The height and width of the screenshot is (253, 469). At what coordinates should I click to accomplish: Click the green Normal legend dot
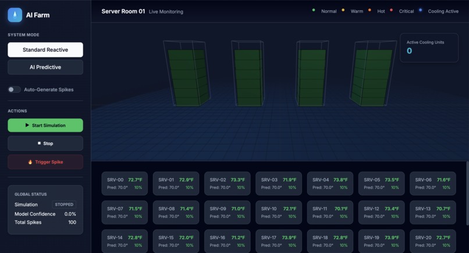[314, 10]
